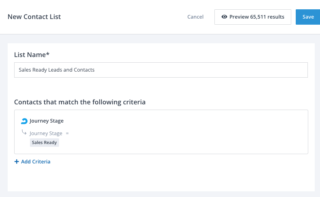
Task: Click the curved arrow icon under Journey Stage
Action: (24, 132)
